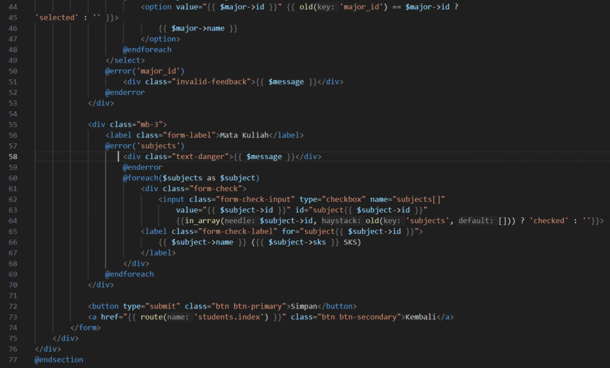This screenshot has height=368, width=610.
Task: Click the @foreach($subjects as $subject) directive
Action: point(191,178)
